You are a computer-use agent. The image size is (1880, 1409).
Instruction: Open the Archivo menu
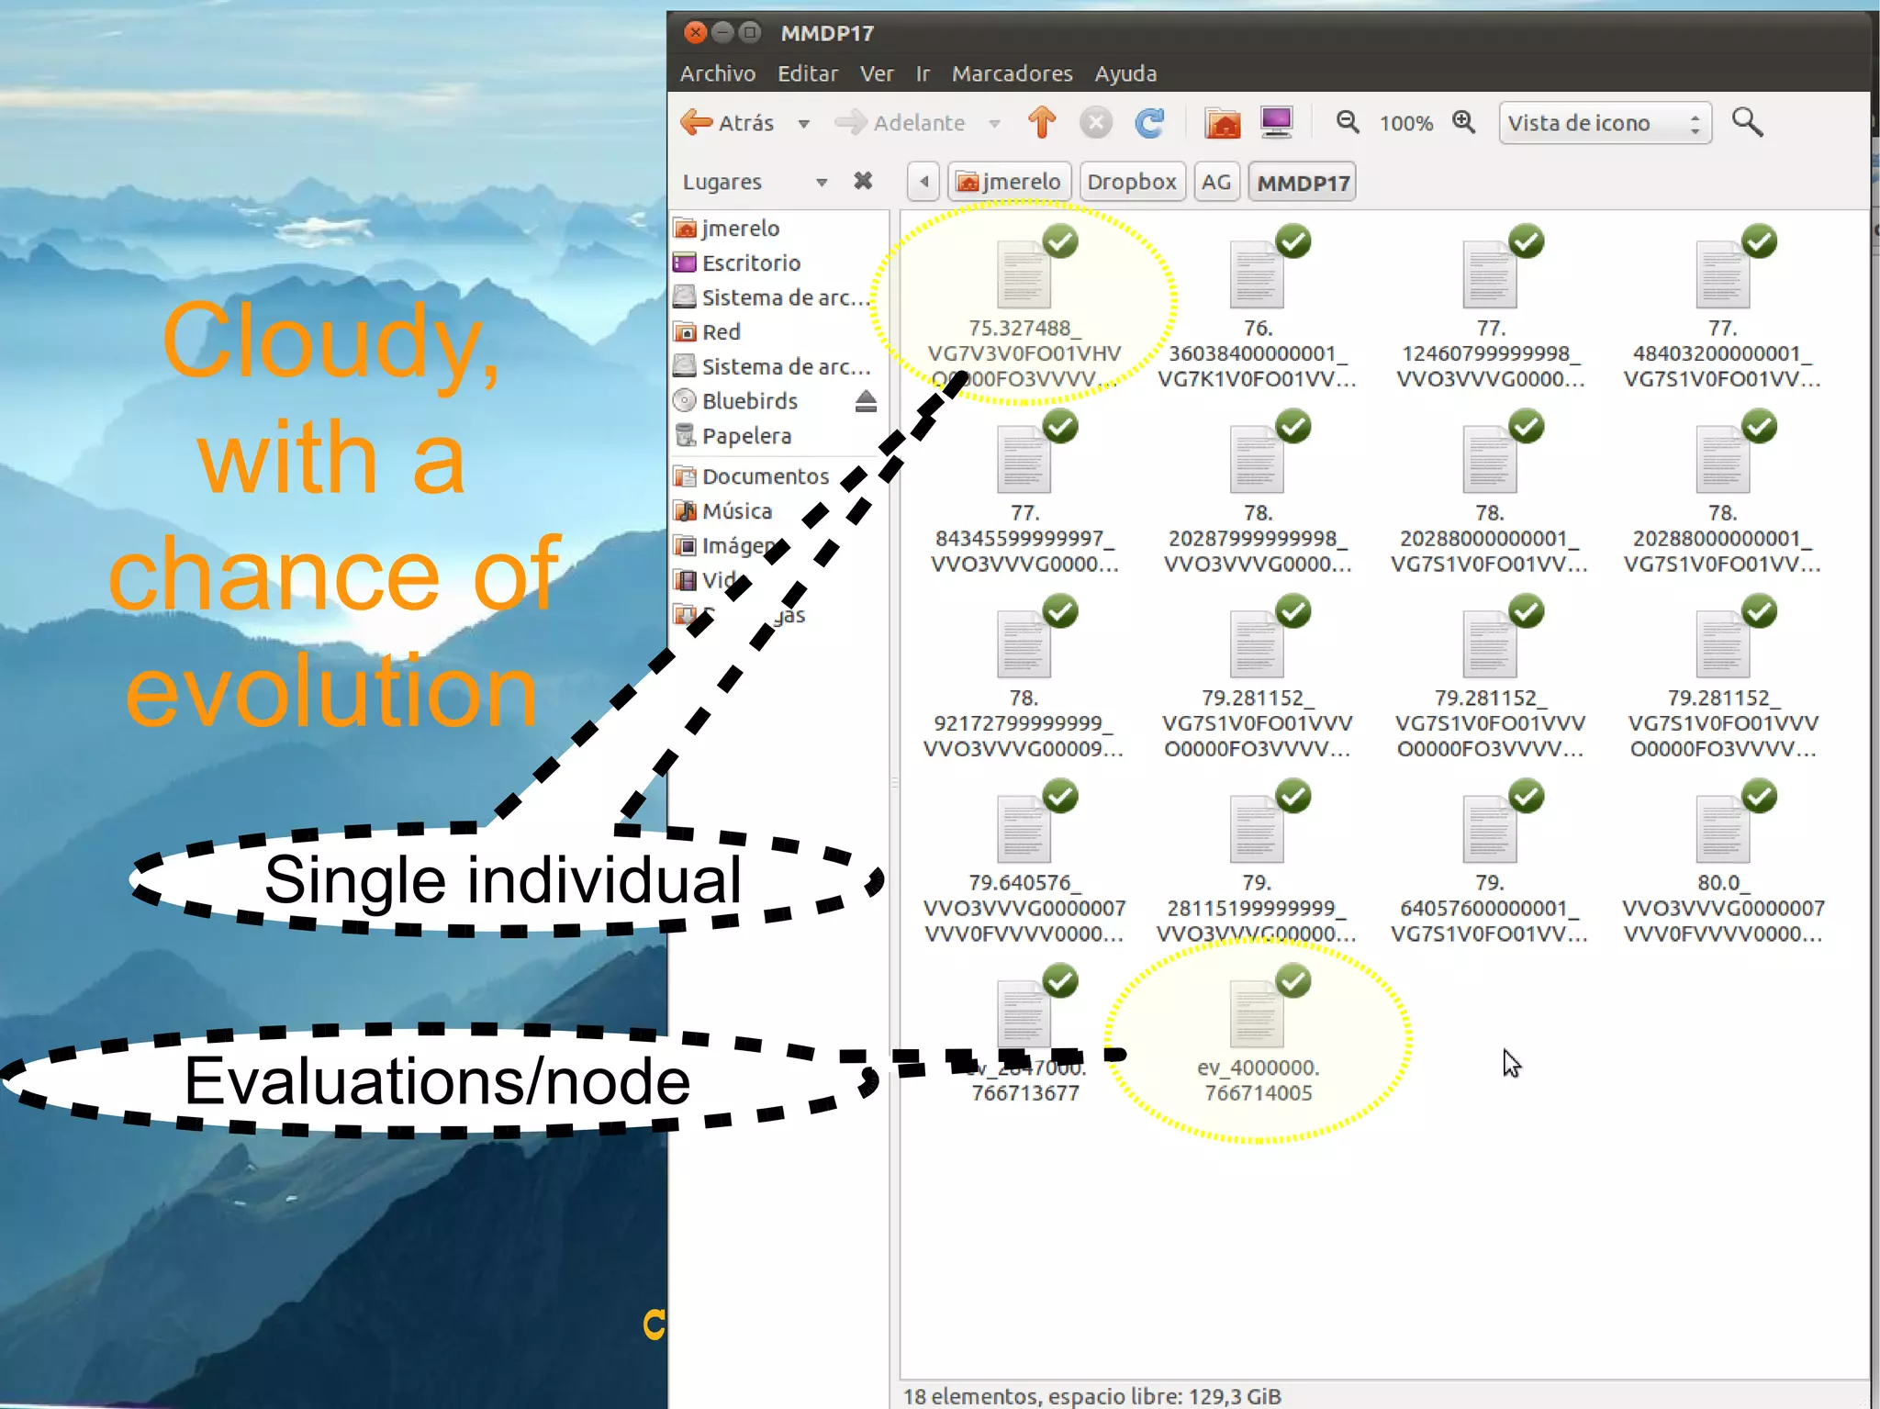point(717,73)
